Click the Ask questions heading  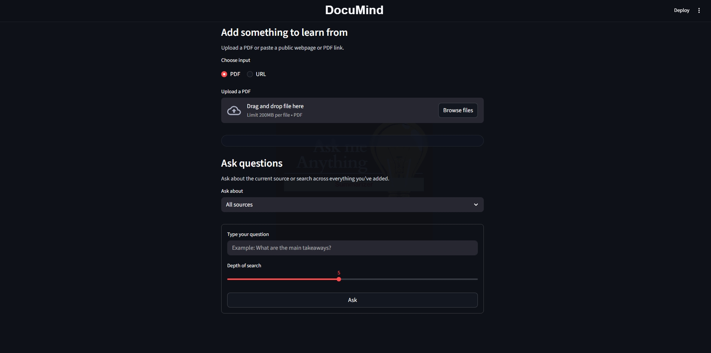pos(252,163)
